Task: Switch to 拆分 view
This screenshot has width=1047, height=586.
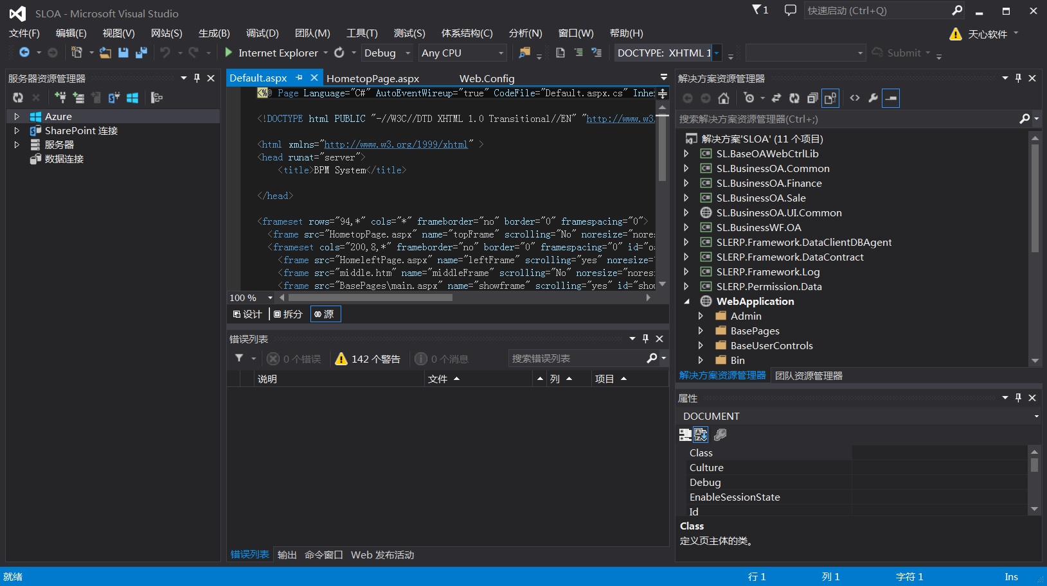Action: [x=288, y=314]
